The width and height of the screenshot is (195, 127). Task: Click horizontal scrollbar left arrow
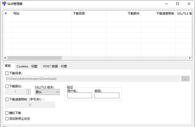tap(5, 58)
